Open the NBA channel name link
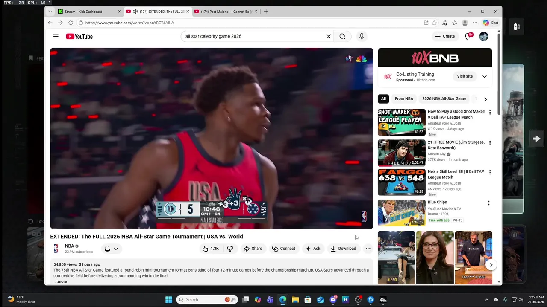This screenshot has height=307, width=547. 69,246
